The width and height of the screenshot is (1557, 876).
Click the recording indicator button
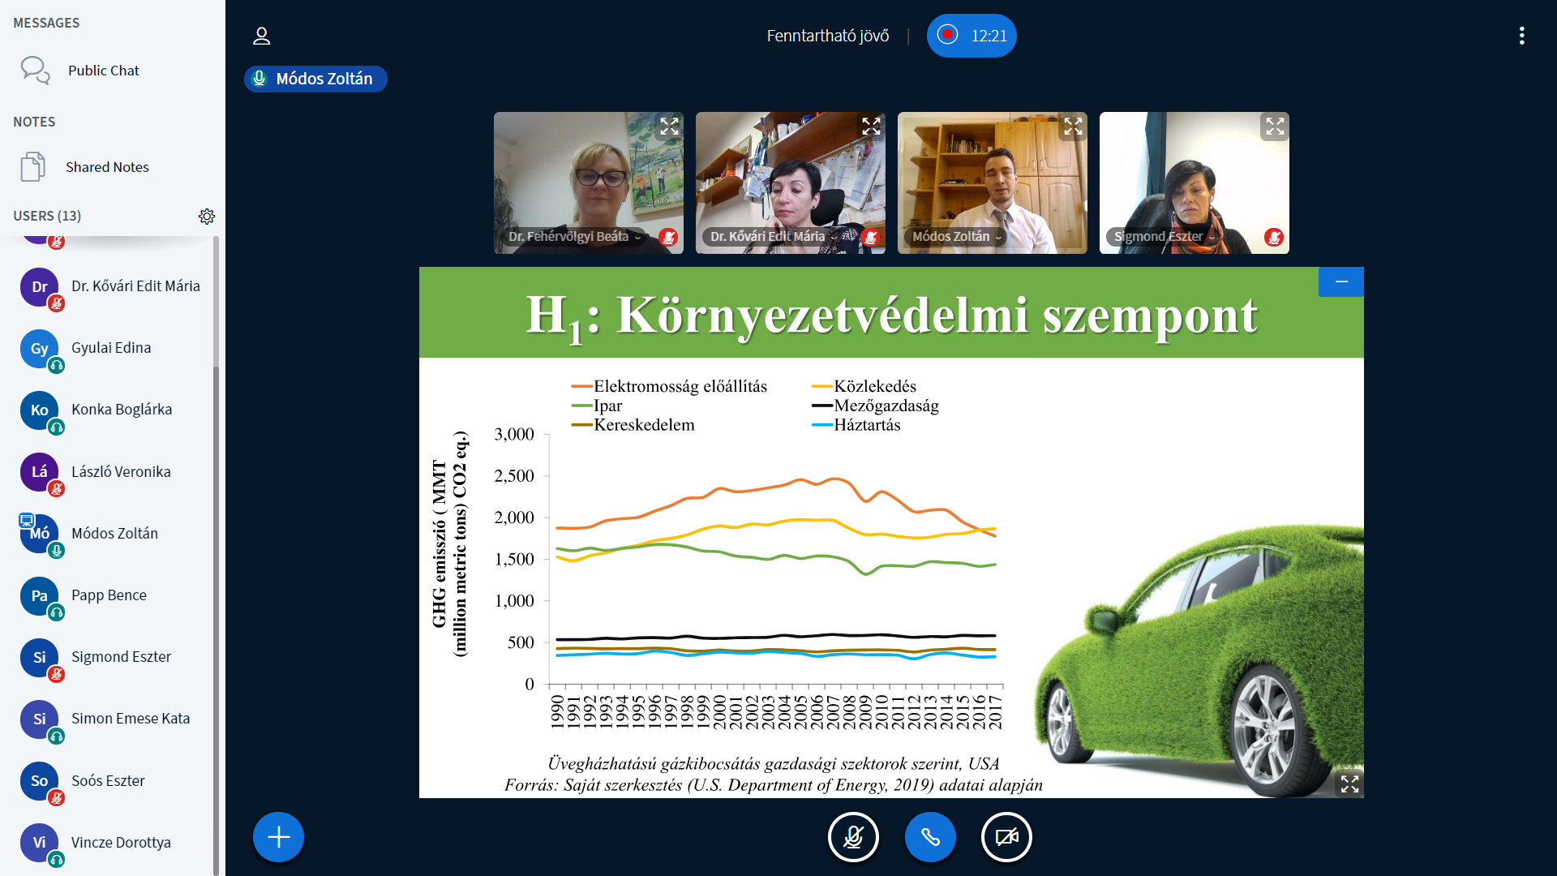pyautogui.click(x=972, y=36)
